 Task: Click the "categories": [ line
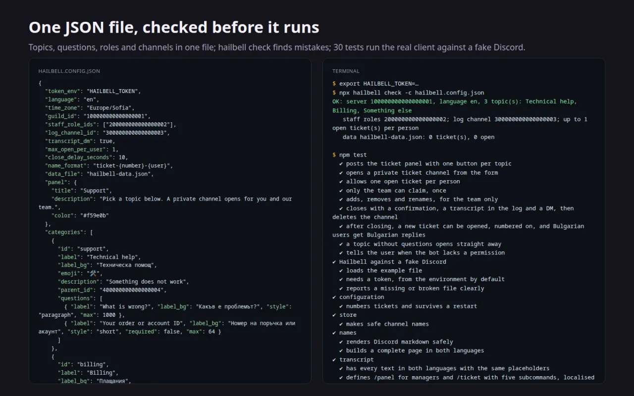click(x=69, y=232)
